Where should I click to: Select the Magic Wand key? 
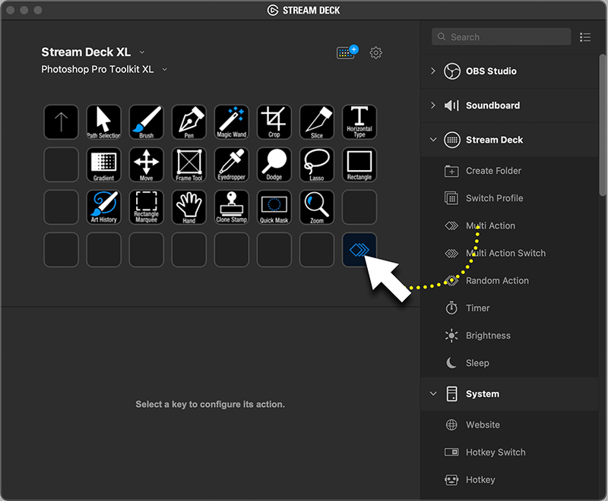pyautogui.click(x=232, y=122)
